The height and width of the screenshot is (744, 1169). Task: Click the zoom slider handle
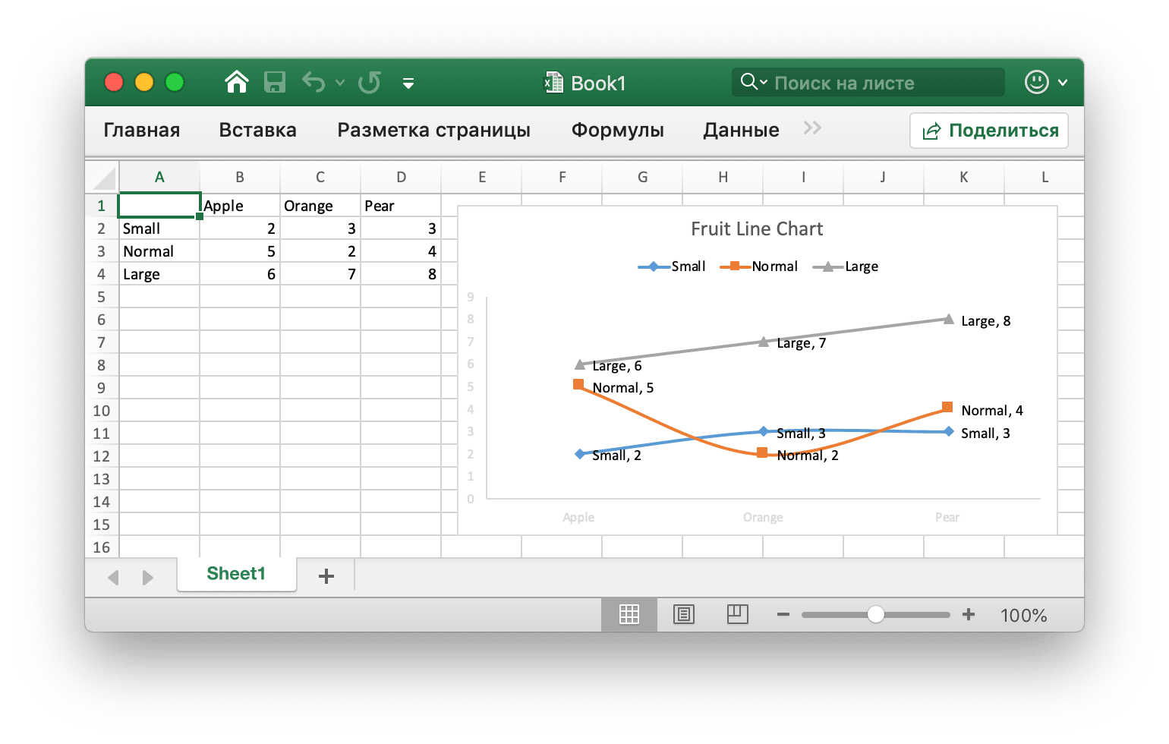click(876, 614)
